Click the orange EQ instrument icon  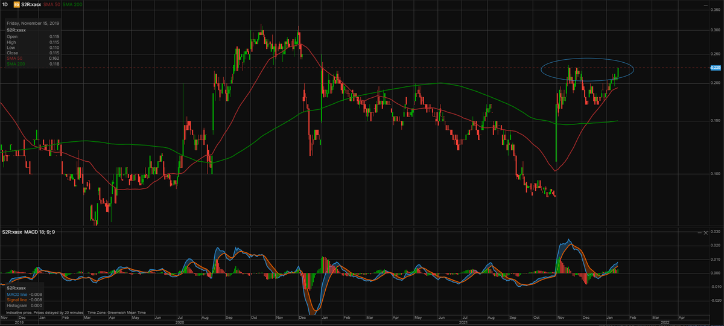click(x=16, y=4)
